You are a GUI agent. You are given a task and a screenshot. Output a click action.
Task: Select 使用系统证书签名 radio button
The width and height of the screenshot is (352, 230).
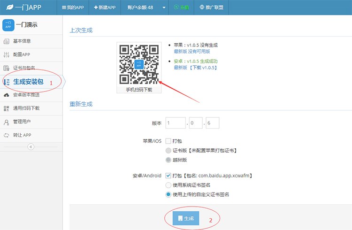(168, 185)
